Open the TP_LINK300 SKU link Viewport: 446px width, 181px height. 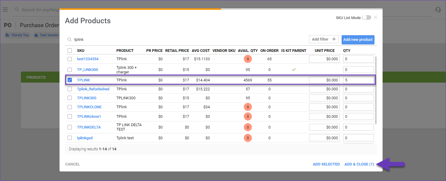click(87, 70)
